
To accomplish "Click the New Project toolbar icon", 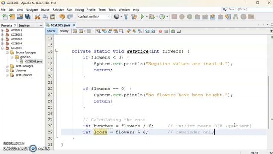I will (12, 17).
